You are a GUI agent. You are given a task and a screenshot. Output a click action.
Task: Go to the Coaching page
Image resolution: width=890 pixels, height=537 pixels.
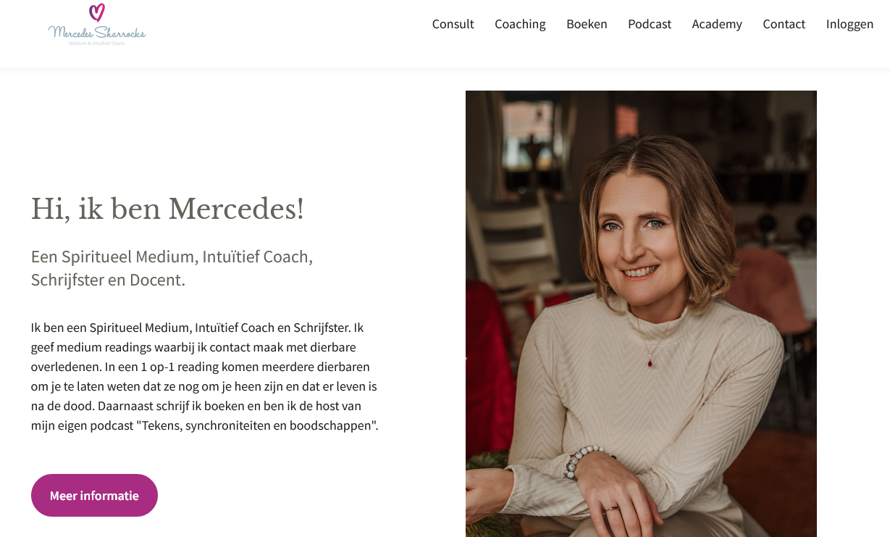pos(520,24)
